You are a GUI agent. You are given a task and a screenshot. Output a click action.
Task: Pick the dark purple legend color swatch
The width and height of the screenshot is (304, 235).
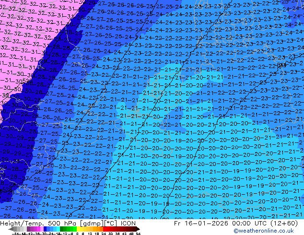[28, 229]
